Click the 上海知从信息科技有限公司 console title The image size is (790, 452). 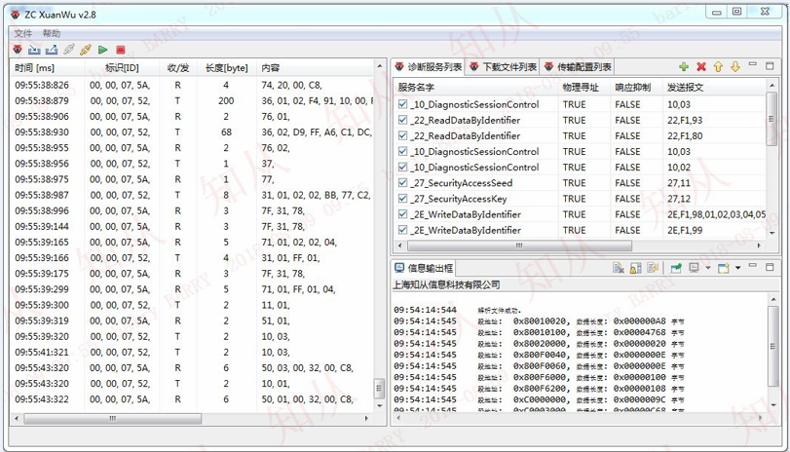point(446,284)
